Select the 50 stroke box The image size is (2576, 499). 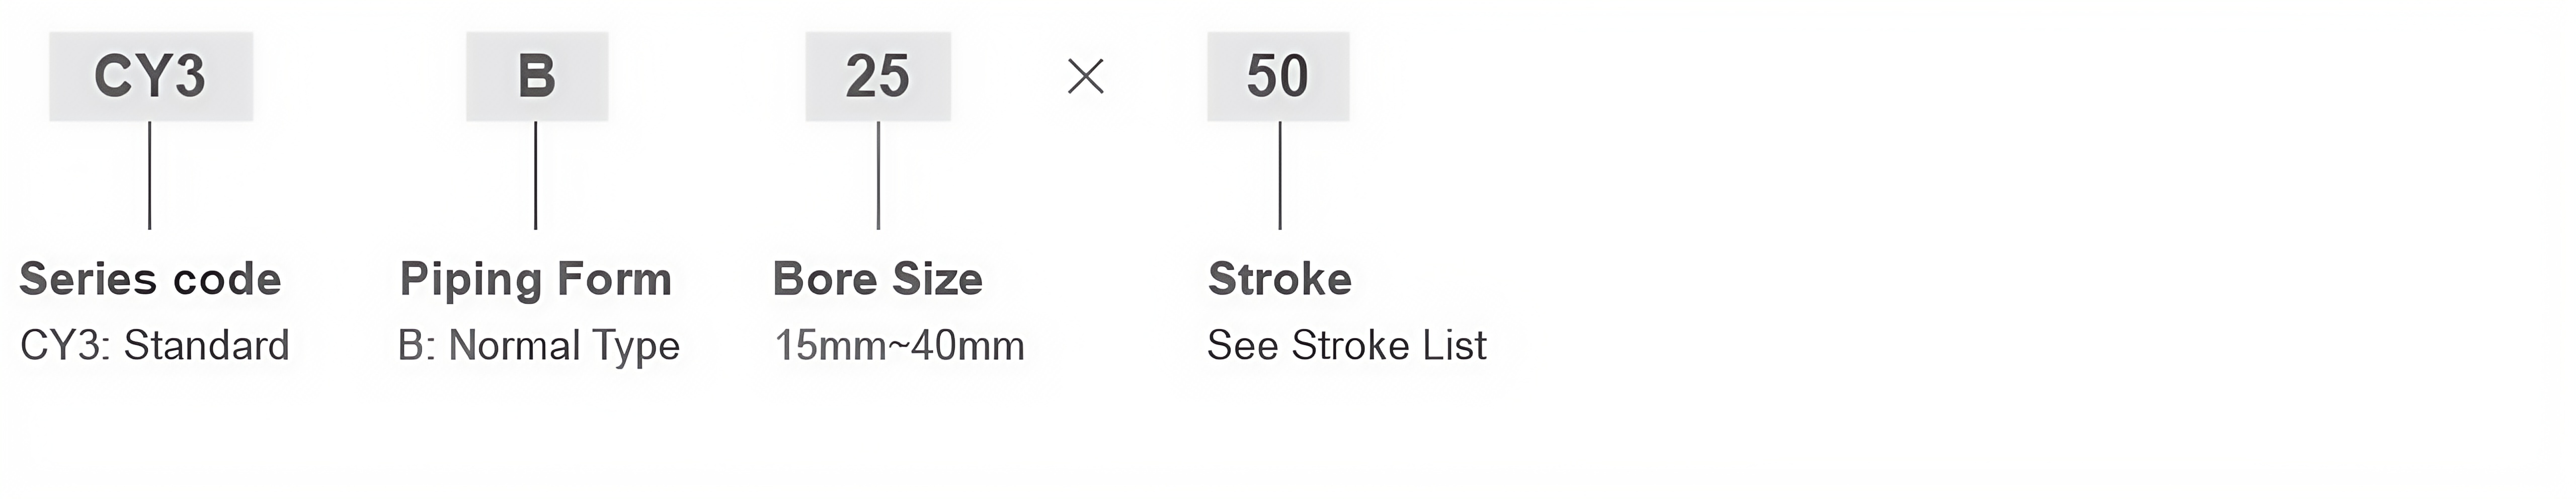point(1278,76)
